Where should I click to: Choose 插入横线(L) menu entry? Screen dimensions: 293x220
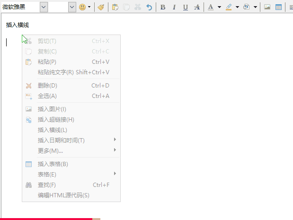[x=71, y=130]
